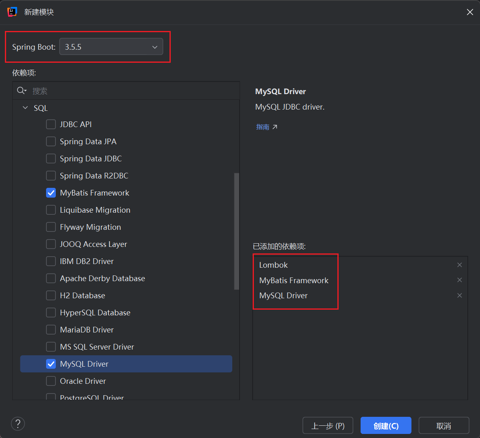Enable H2 Database checkbox
Viewport: 480px width, 438px height.
point(51,296)
